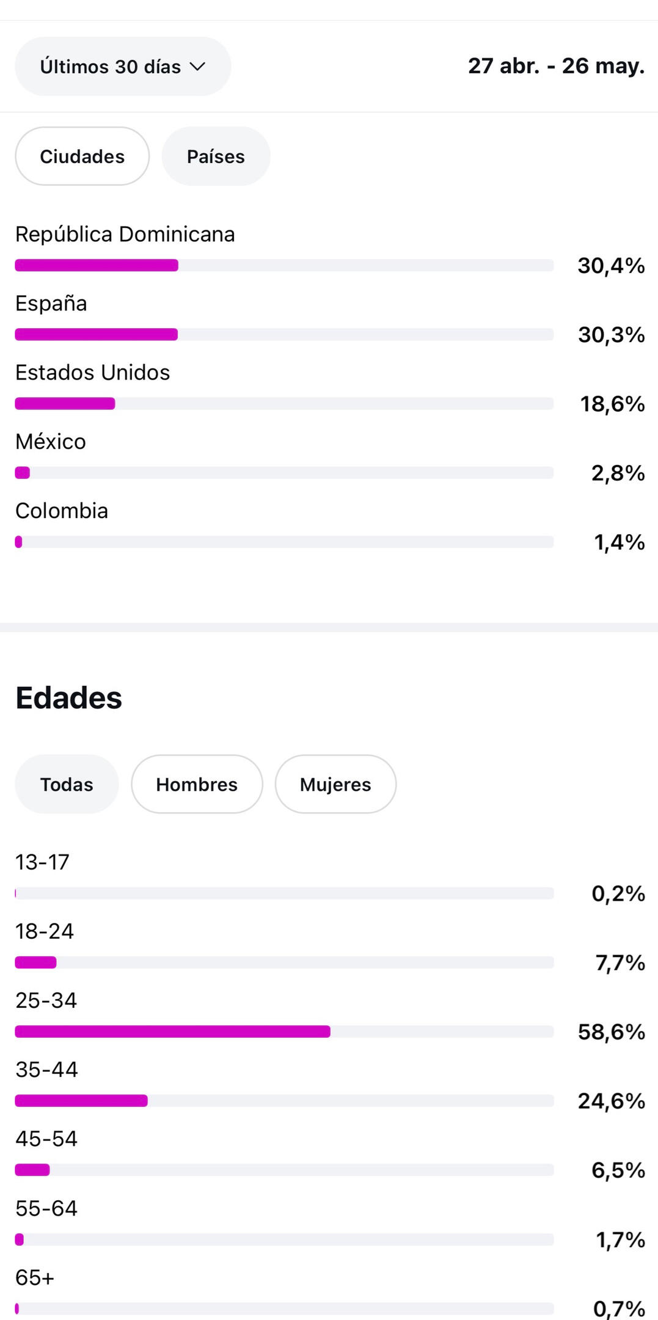Click the 27 abr. - 26 may. date text
The image size is (658, 1320).
[557, 66]
